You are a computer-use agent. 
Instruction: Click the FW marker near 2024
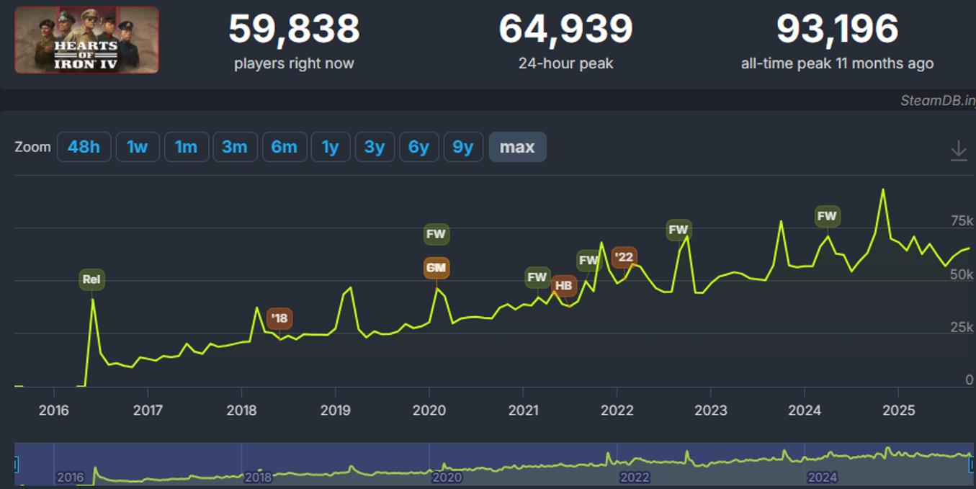[x=828, y=216]
